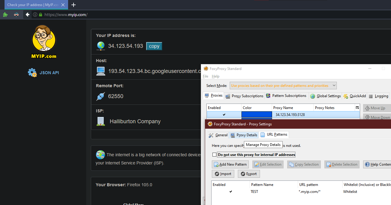391x205 pixels.
Task: Open the Select Mode dropdown
Action: [x=283, y=86]
